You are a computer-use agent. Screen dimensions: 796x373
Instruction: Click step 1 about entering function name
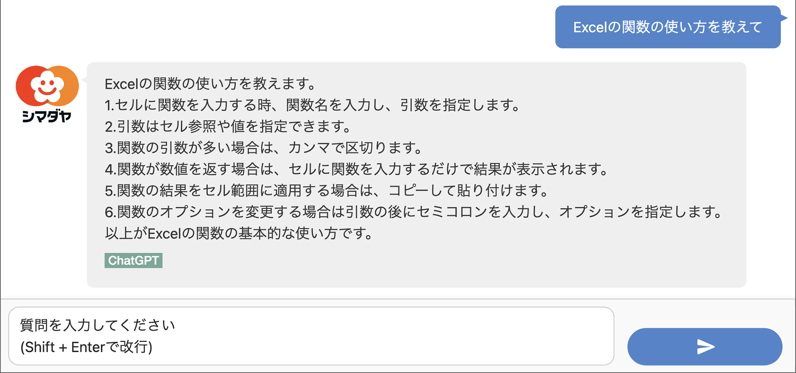pos(312,105)
